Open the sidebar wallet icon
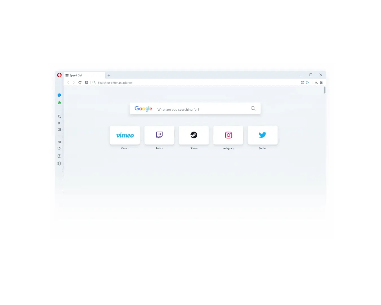381x305 pixels. click(x=59, y=130)
